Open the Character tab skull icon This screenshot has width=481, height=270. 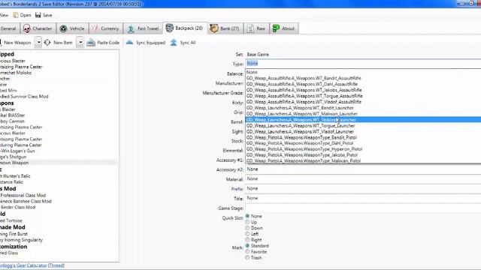(27, 28)
